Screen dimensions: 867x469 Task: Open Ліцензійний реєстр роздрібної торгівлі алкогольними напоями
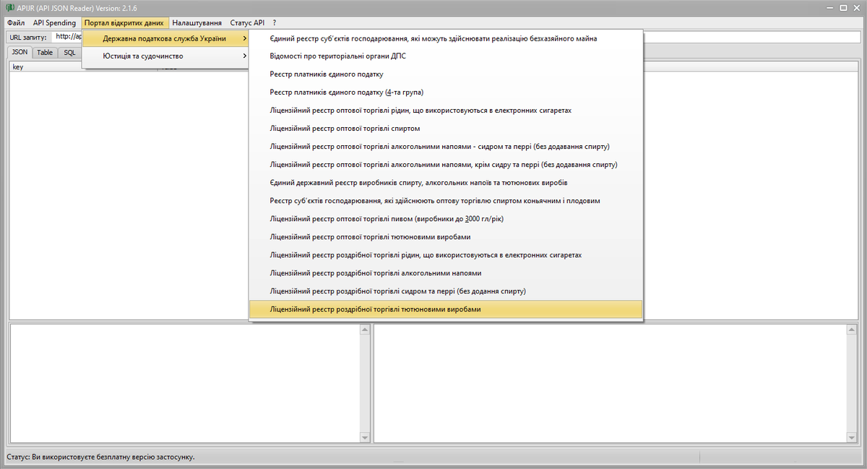coord(445,273)
